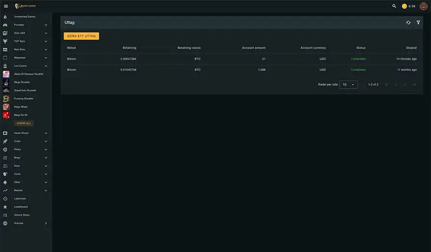This screenshot has width=431, height=252.
Task: Go to last page of withdrawals
Action: point(414,84)
